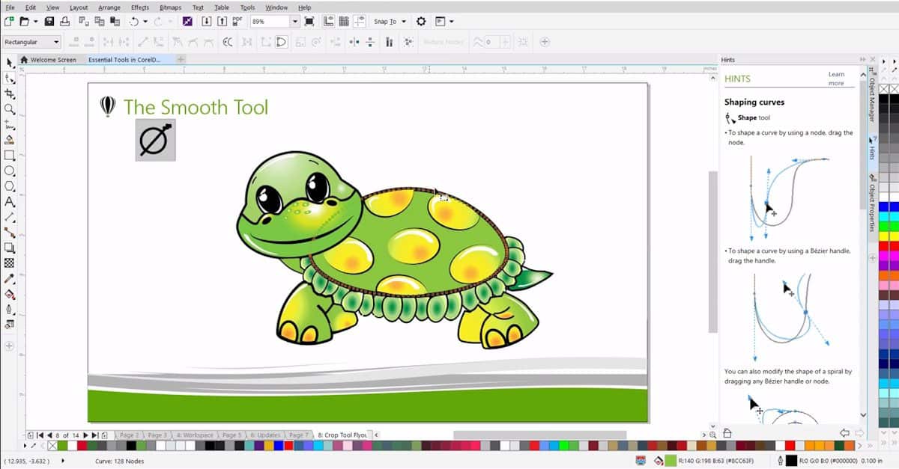The height and width of the screenshot is (469, 899).
Task: Select the Pick tool in the toolbox
Action: (10, 62)
